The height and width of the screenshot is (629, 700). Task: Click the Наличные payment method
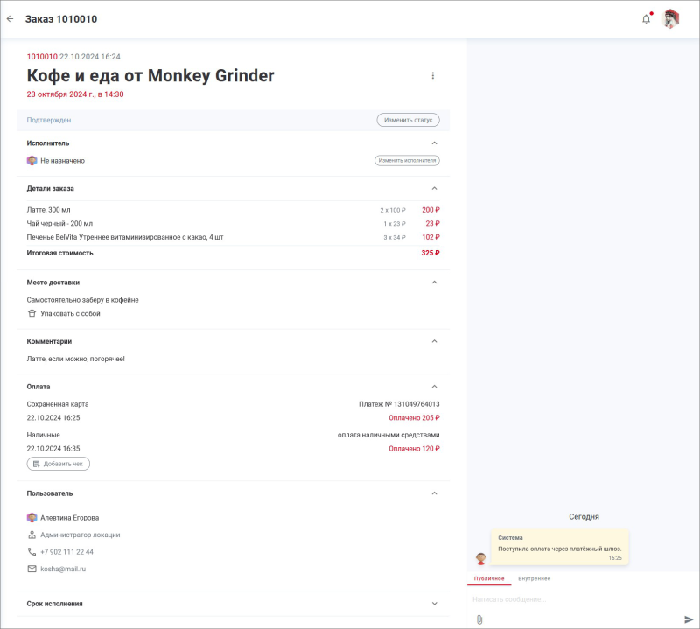click(43, 435)
